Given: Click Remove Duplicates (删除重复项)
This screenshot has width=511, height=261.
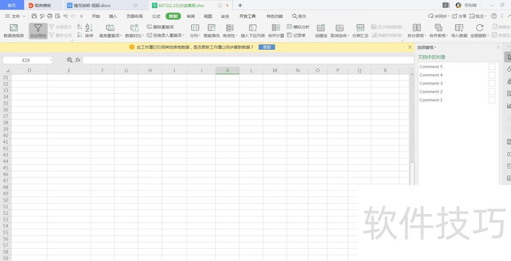Looking at the screenshot, I should [160, 27].
